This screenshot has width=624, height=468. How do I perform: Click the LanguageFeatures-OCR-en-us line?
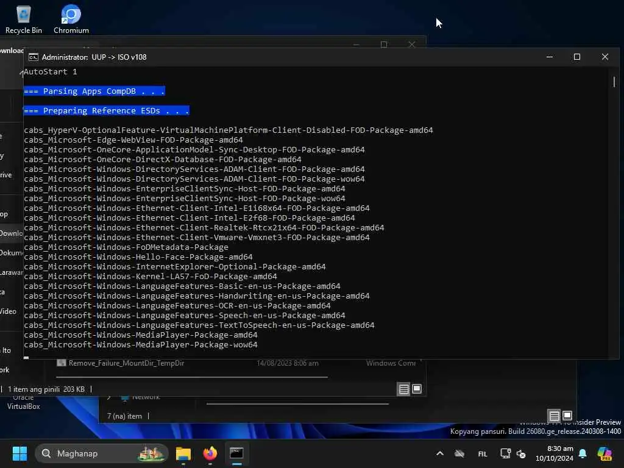coord(177,306)
